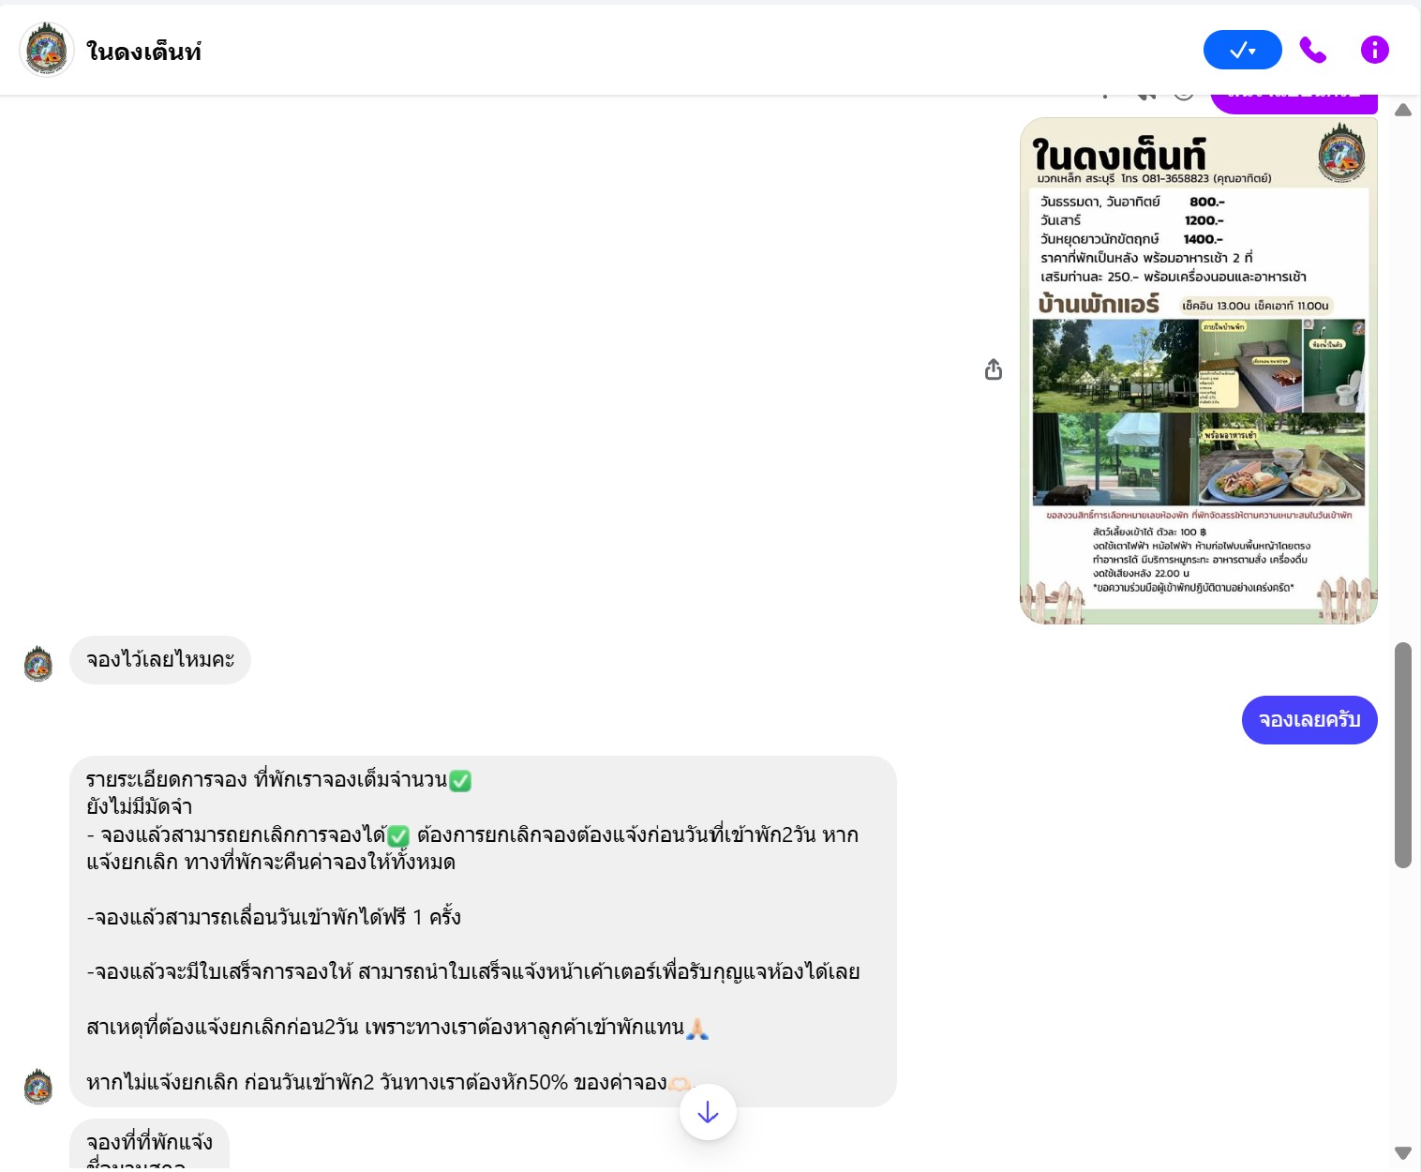Screen dimensions: 1421x1172
Task: Click avatar beside จองไว้เลยไหมคะ message
Action: (38, 664)
